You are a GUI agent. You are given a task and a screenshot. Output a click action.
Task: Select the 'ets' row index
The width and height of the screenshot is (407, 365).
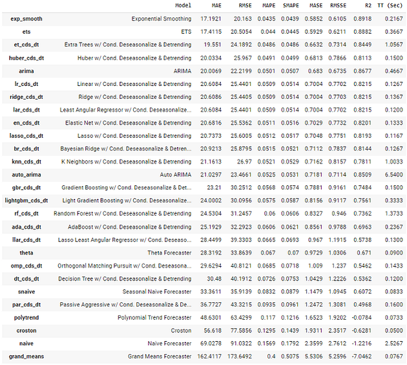[26, 32]
